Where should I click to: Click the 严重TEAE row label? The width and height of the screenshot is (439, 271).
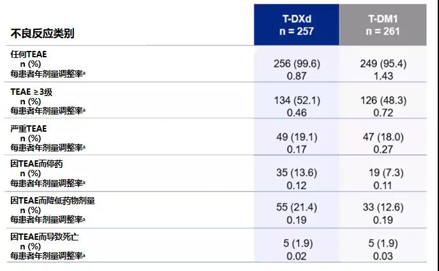coord(29,129)
